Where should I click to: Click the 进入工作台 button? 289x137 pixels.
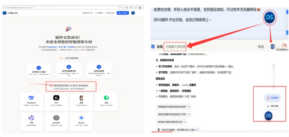tap(123, 13)
